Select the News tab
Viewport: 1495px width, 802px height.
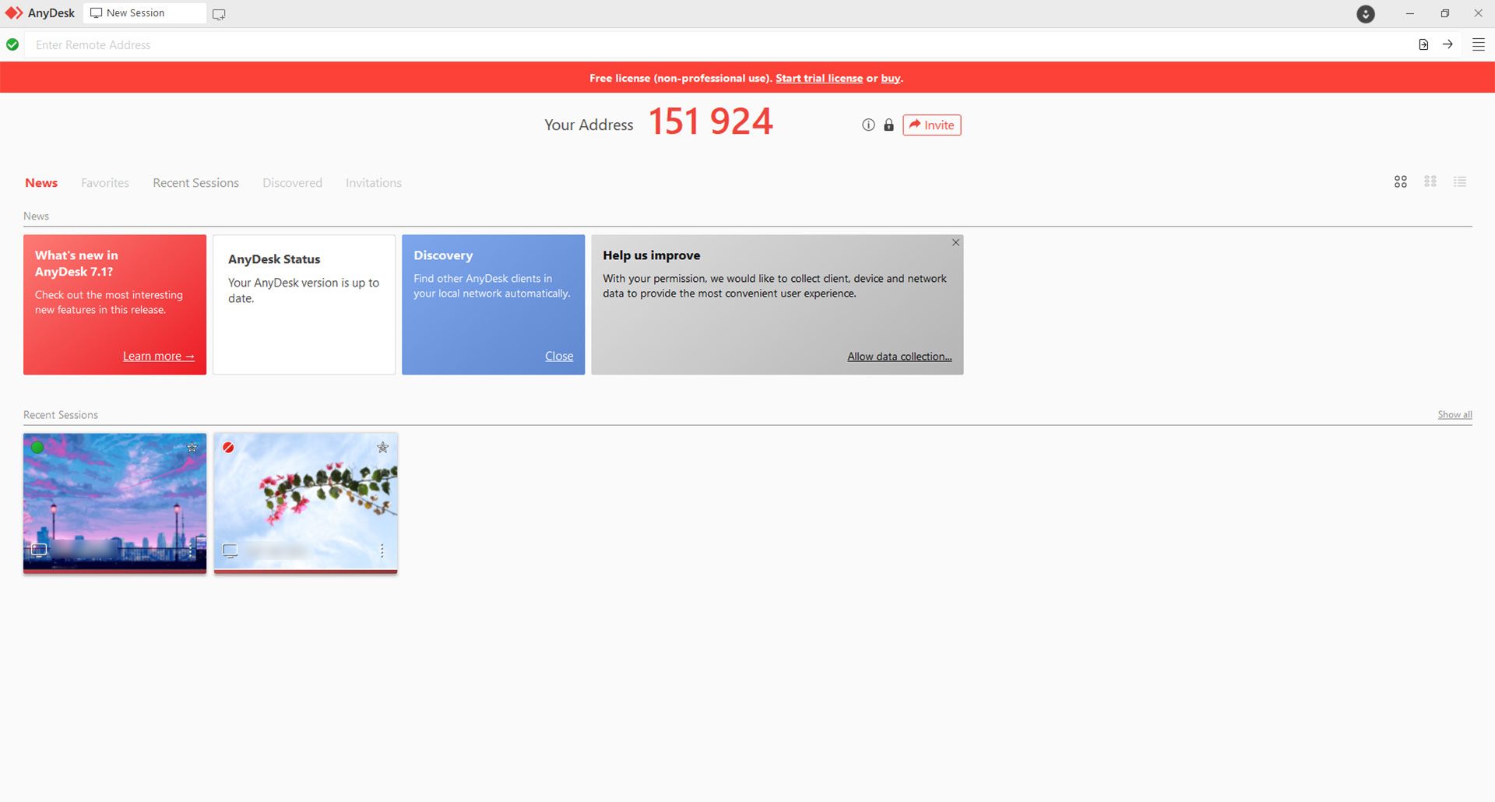pyautogui.click(x=41, y=183)
